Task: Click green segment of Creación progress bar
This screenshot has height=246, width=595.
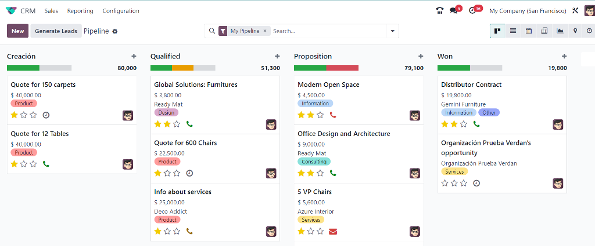Action: [x=23, y=68]
